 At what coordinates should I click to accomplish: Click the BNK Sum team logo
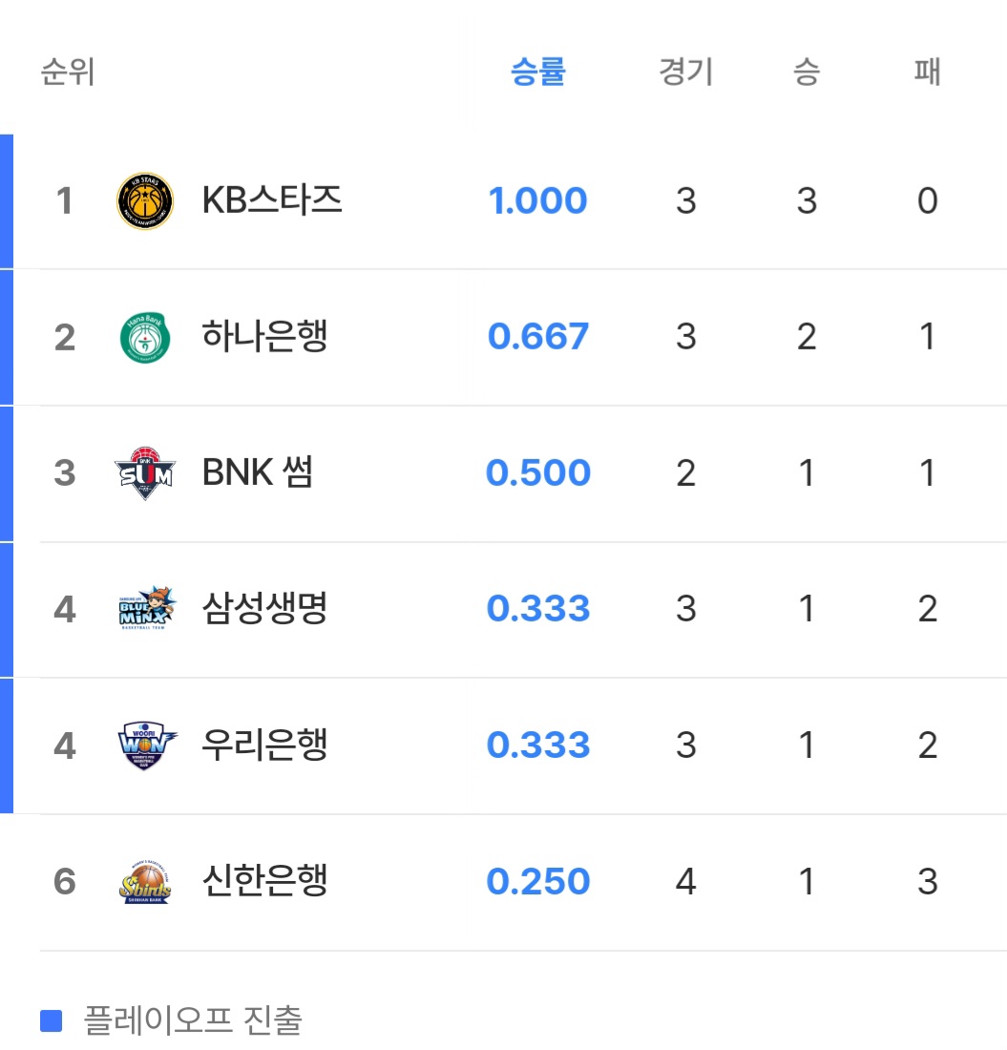pyautogui.click(x=144, y=473)
